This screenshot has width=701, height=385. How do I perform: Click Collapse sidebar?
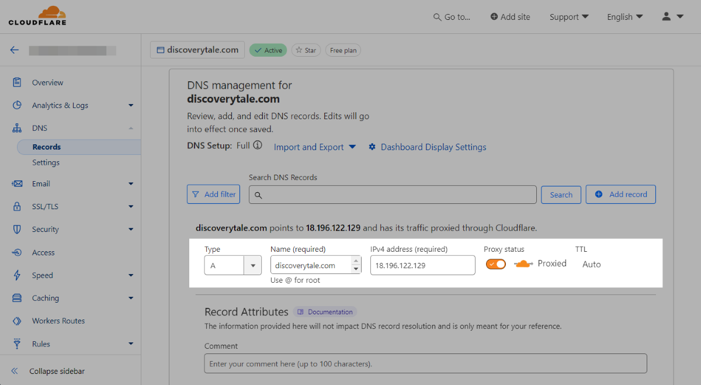point(57,371)
